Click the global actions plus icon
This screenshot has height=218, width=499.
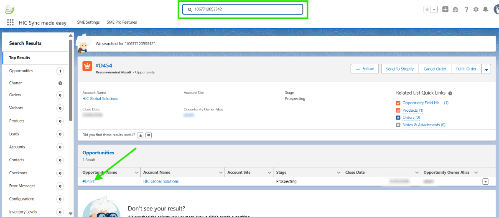[x=445, y=10]
